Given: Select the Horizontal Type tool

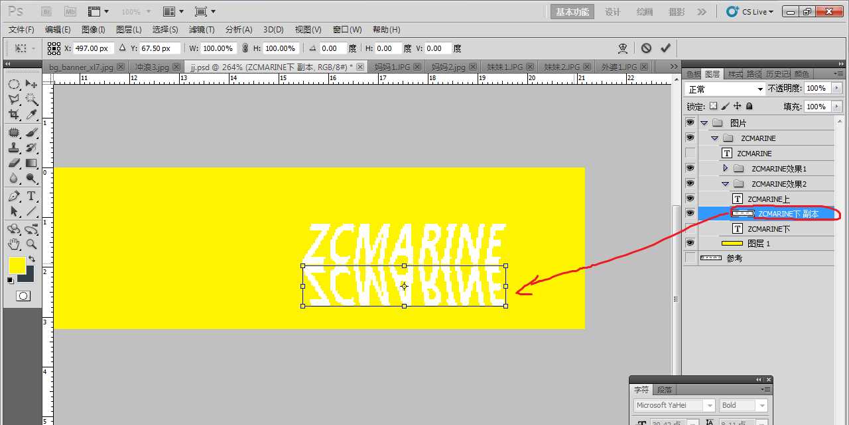Looking at the screenshot, I should 31,197.
